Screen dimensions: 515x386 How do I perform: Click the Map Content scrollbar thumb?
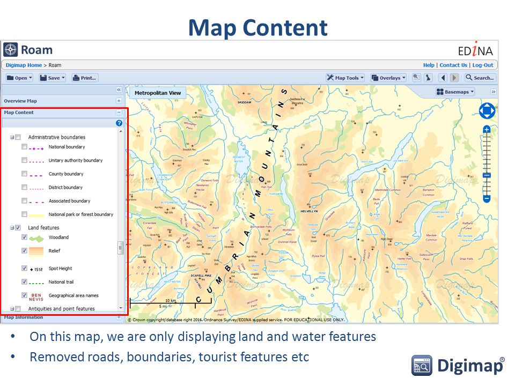coord(120,248)
